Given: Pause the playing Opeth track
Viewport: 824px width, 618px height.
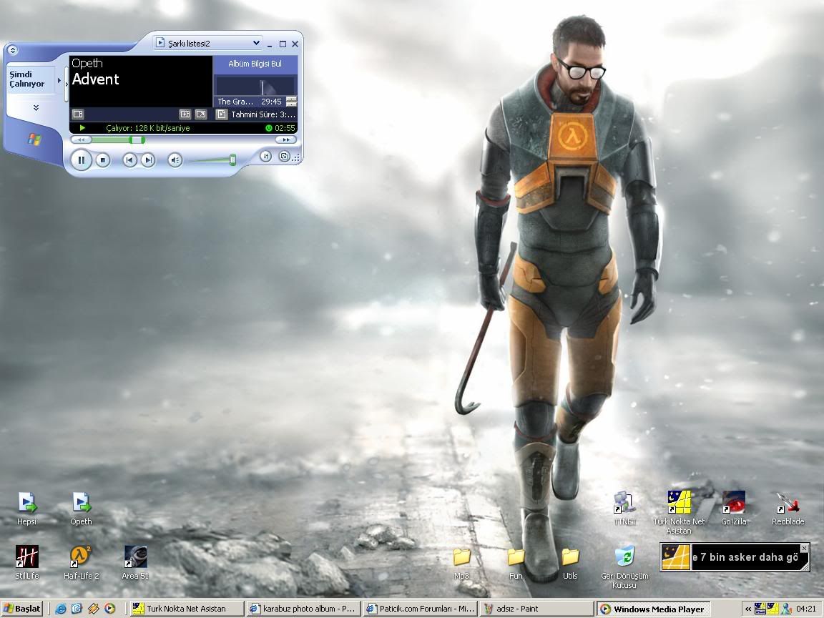Looking at the screenshot, I should pos(82,160).
